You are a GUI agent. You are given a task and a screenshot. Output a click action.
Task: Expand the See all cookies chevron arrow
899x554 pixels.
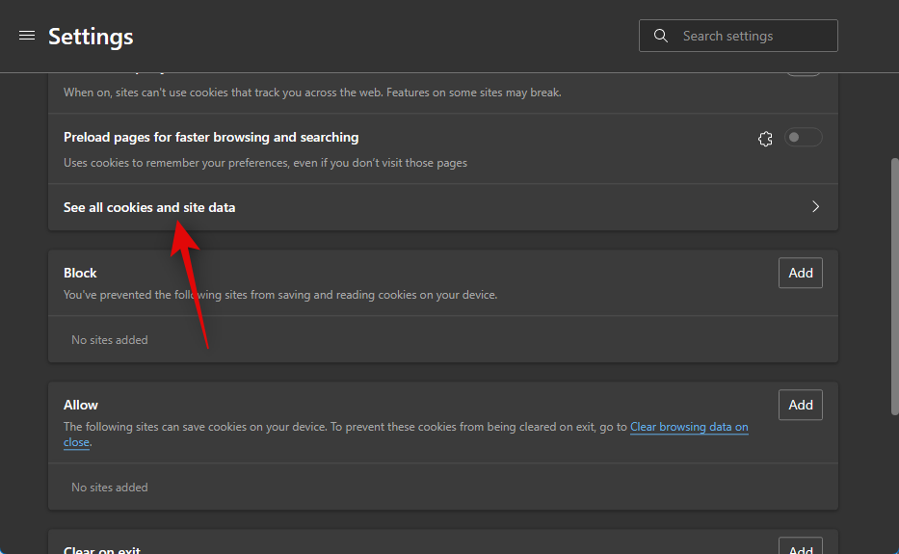[815, 207]
